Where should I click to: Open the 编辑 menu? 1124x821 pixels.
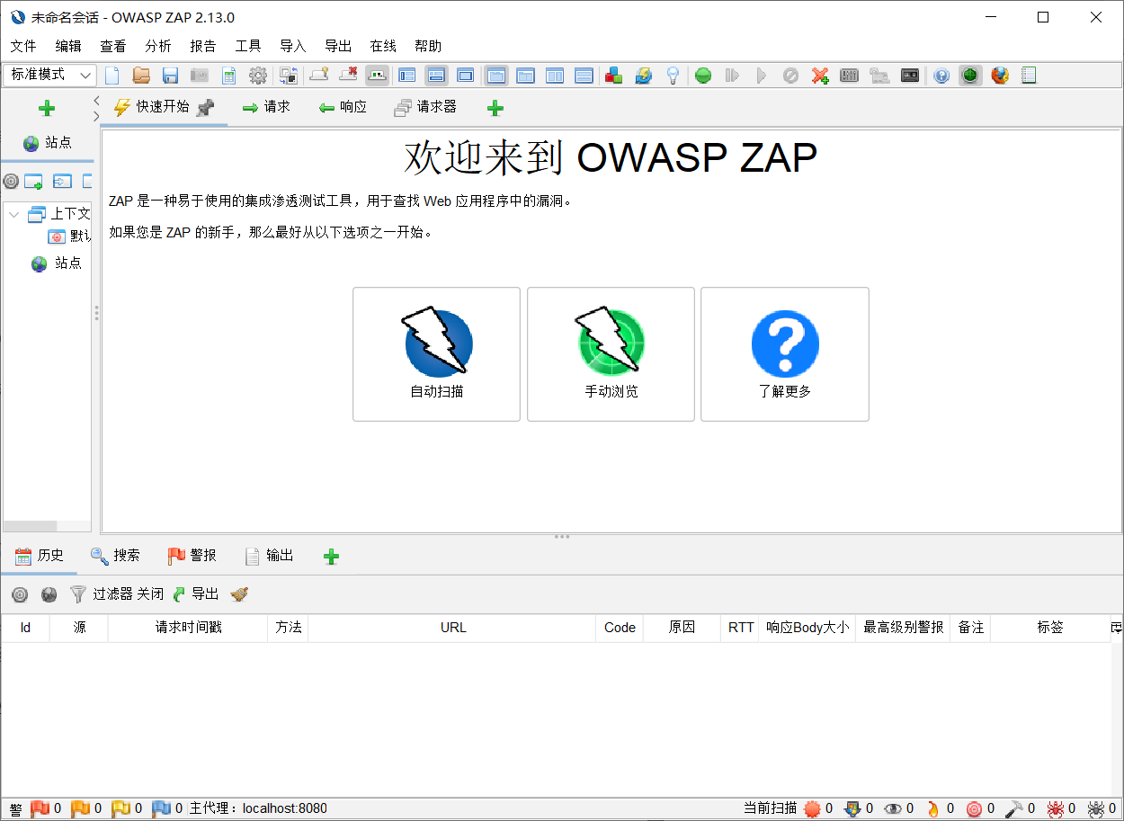point(68,46)
